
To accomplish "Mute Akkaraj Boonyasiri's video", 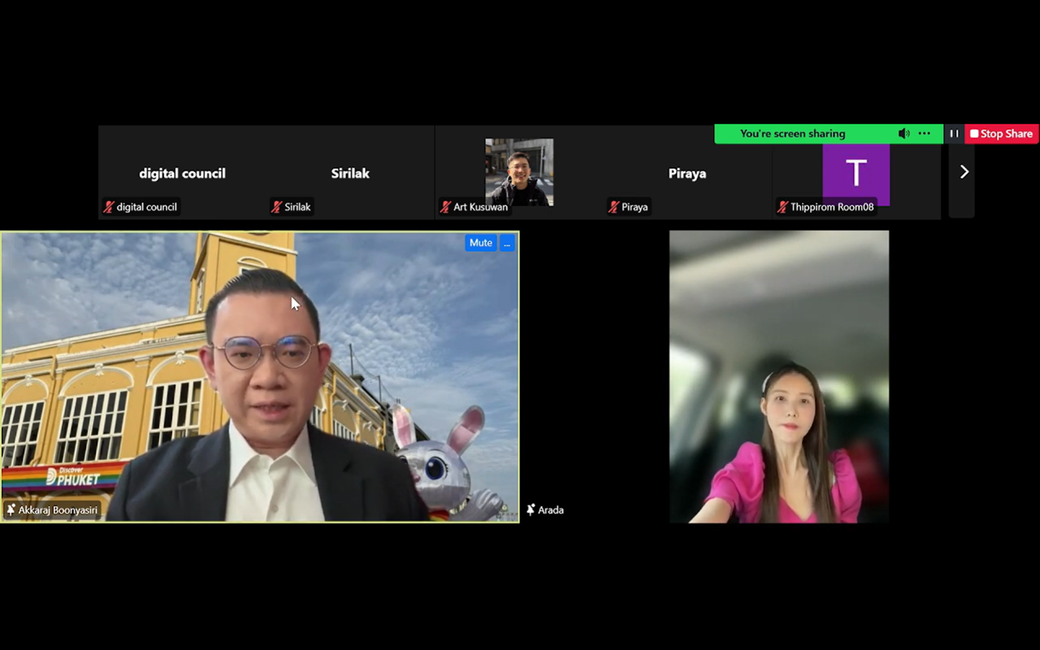I will pyautogui.click(x=480, y=243).
